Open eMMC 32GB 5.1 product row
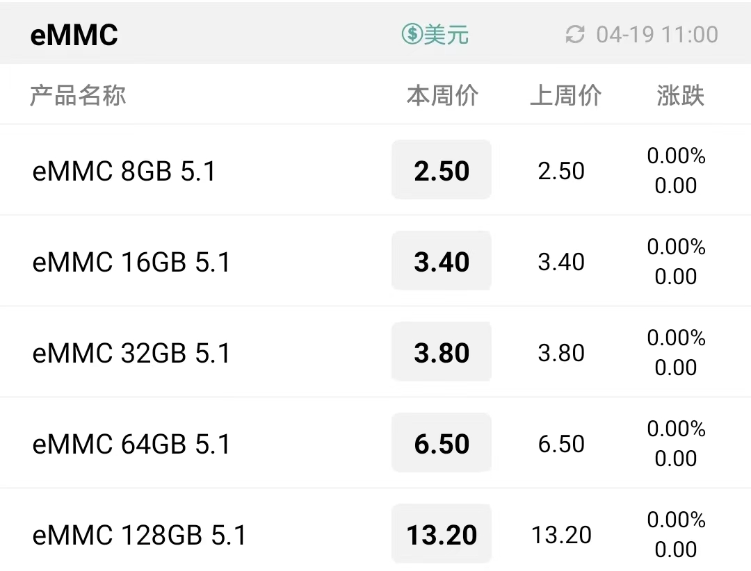Viewport: 751px width, 571px height. (375, 351)
